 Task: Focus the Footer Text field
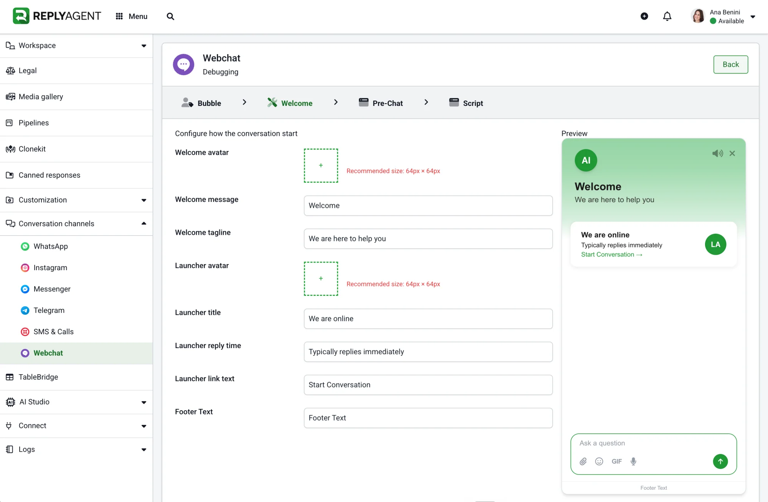tap(428, 418)
